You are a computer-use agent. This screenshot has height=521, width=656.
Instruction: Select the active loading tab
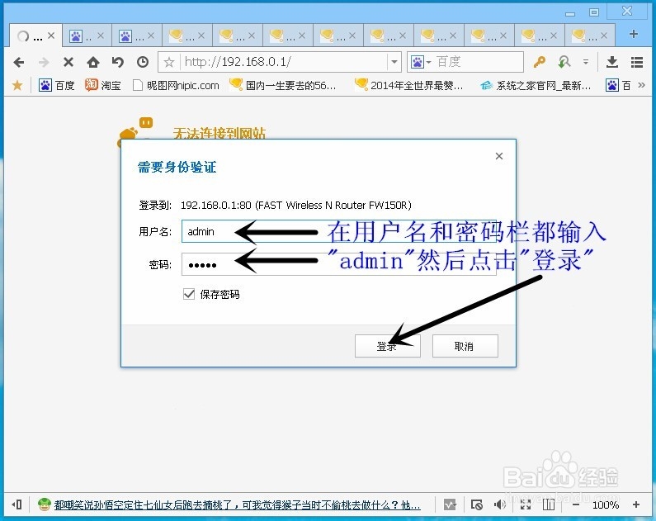(35, 36)
